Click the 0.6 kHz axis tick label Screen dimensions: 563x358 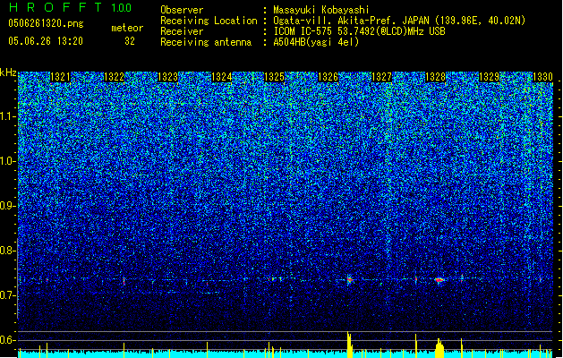(x=8, y=340)
